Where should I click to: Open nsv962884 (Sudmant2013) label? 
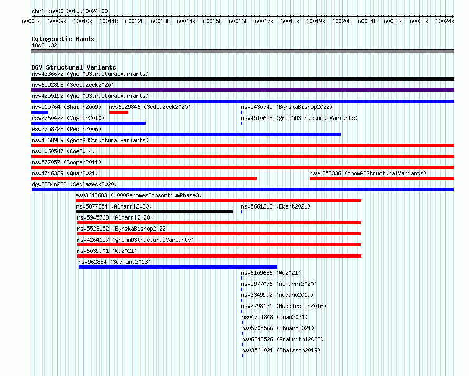coord(114,262)
